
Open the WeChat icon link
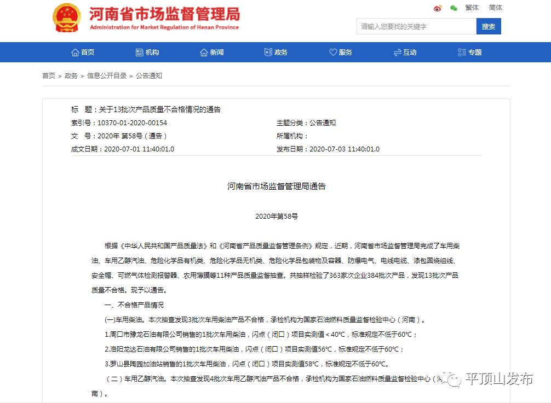click(x=454, y=8)
